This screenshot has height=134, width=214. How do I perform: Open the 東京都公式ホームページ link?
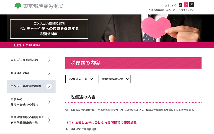163,10
